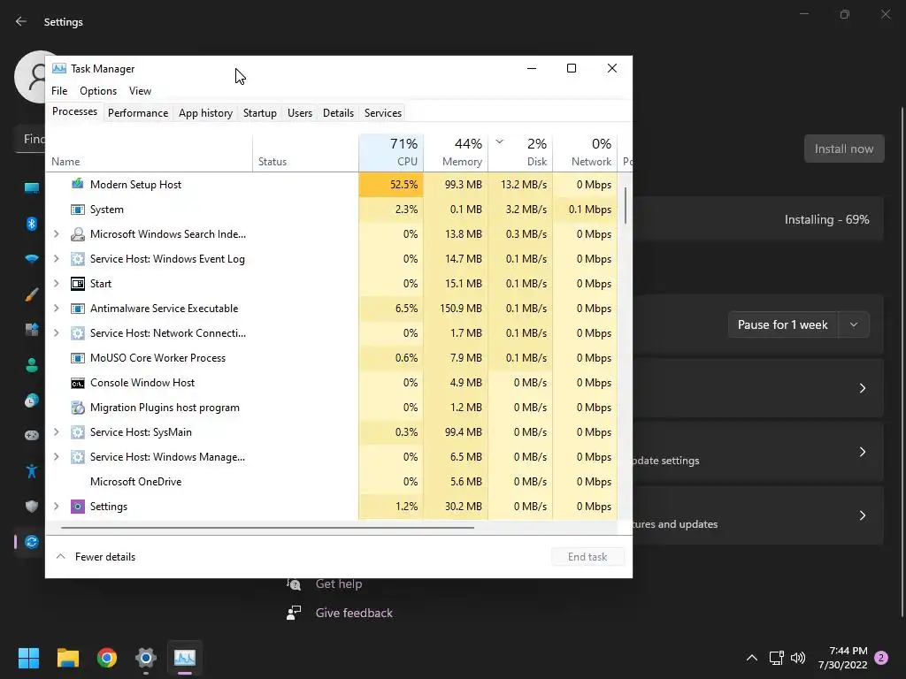
Task: Sort by Disk column header
Action: (520, 152)
